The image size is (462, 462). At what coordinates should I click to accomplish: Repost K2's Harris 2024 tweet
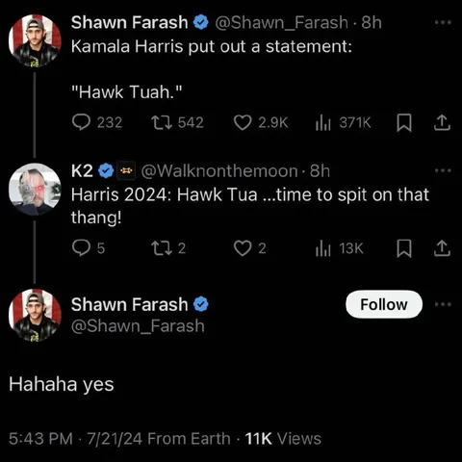tap(162, 248)
